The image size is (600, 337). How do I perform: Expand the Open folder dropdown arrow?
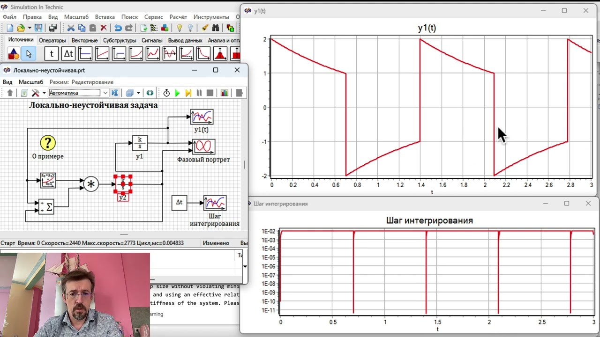pyautogui.click(x=29, y=28)
